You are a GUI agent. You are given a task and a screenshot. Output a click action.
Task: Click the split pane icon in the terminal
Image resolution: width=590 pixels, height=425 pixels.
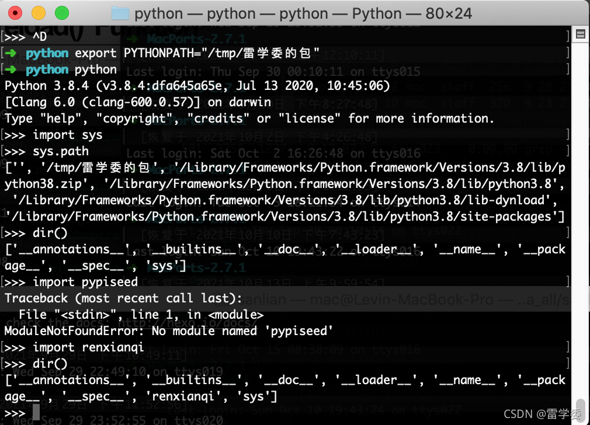tap(581, 34)
